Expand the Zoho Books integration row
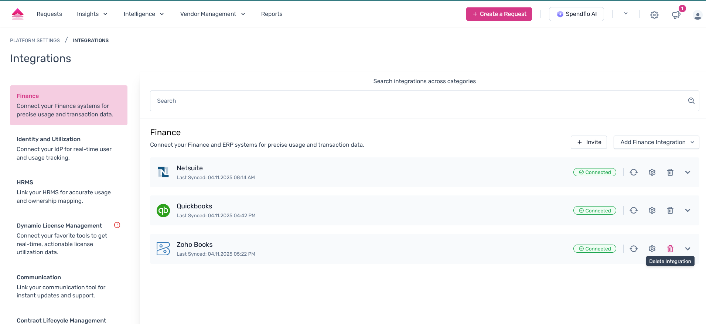 688,249
